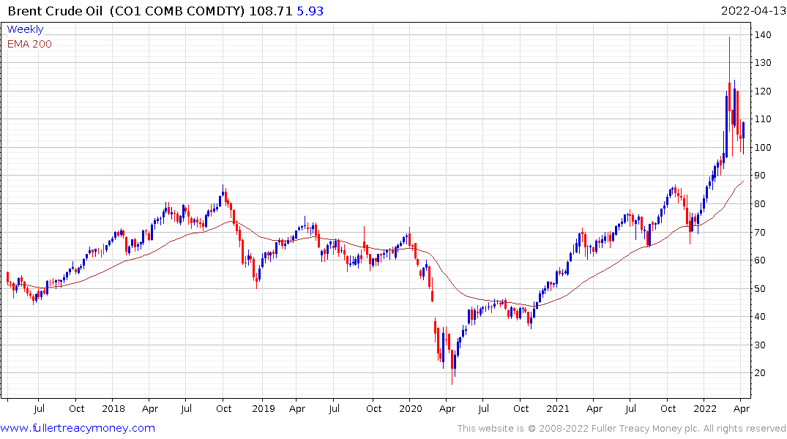Click the EMA 200 line end near 88

pos(743,181)
